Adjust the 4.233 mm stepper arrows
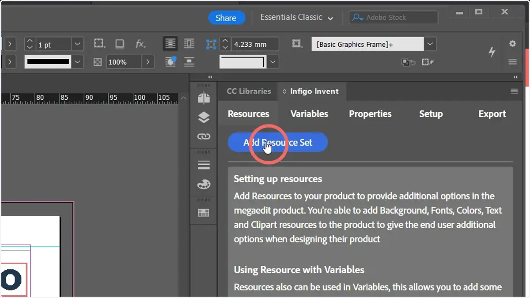The image size is (530, 298). (225, 44)
